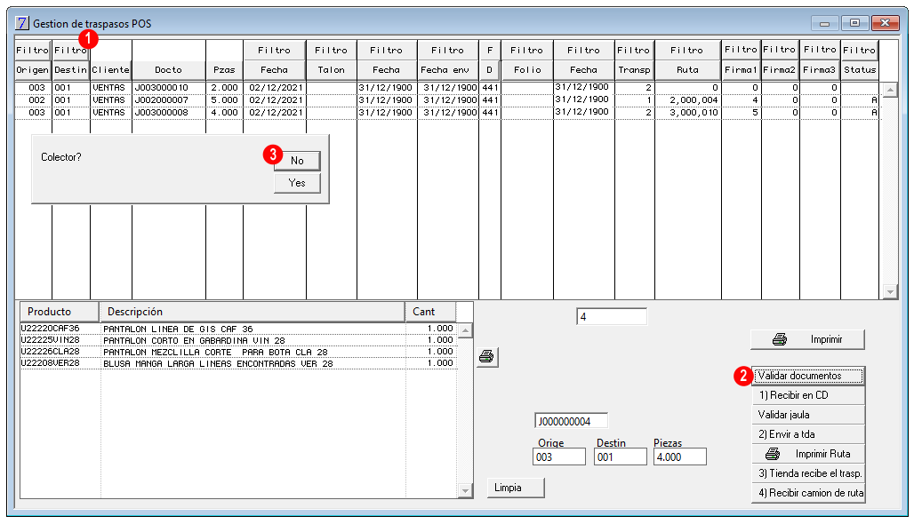Click Ruta value 3,000,010
The height and width of the screenshot is (524, 914).
click(x=694, y=113)
